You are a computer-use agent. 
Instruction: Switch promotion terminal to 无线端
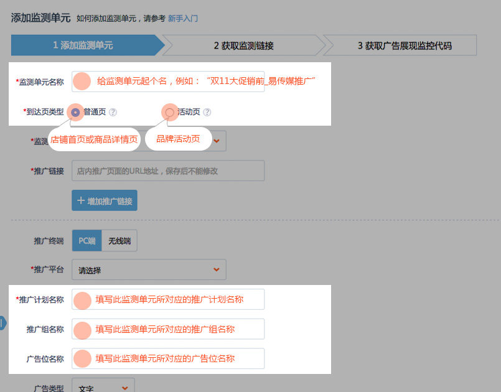[x=119, y=240]
